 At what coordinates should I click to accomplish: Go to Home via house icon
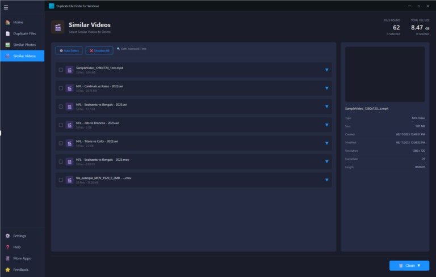click(x=8, y=22)
